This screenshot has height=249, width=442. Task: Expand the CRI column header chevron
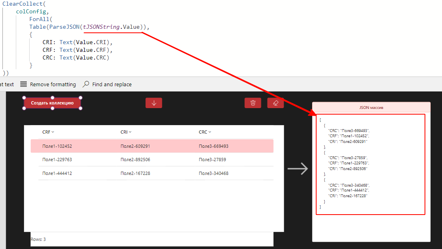[x=130, y=132]
